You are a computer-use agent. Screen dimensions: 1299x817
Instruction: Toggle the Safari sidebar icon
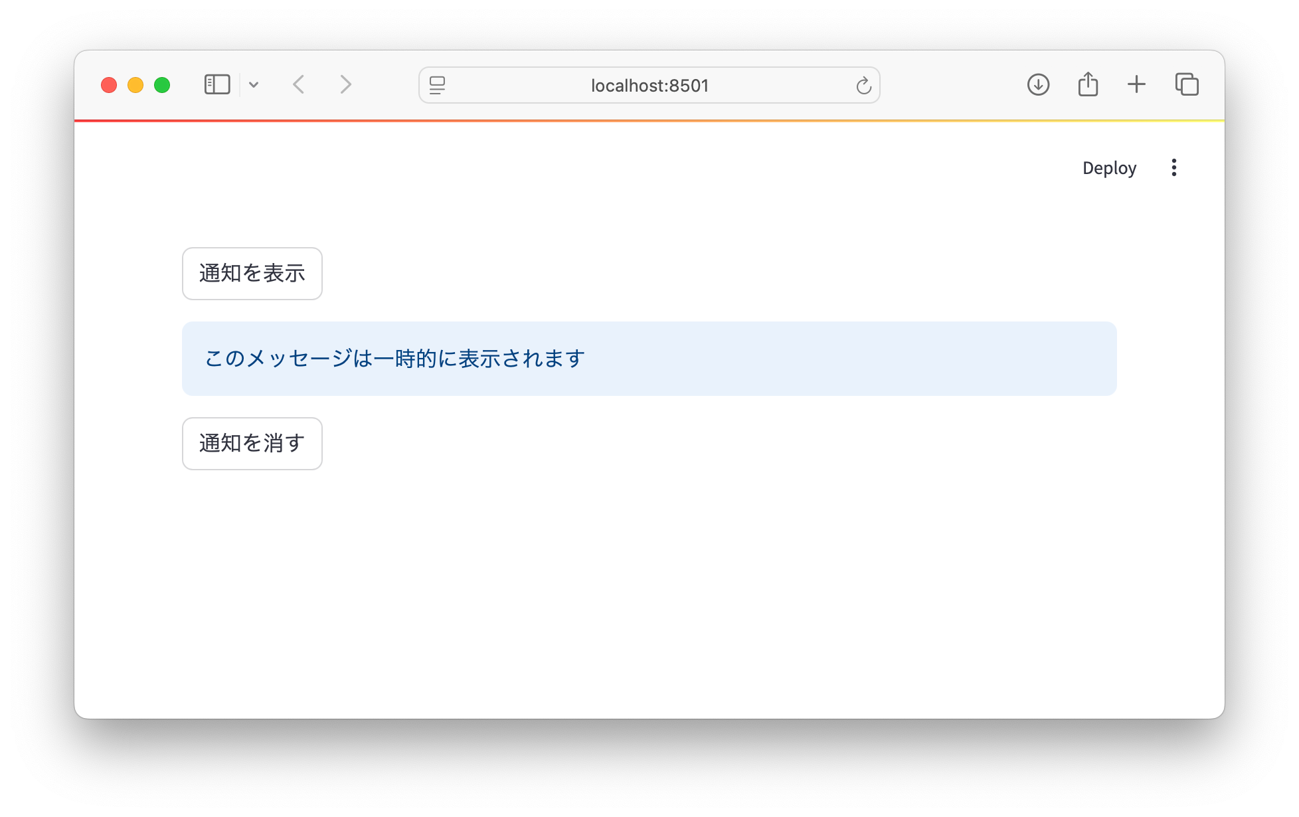[217, 84]
